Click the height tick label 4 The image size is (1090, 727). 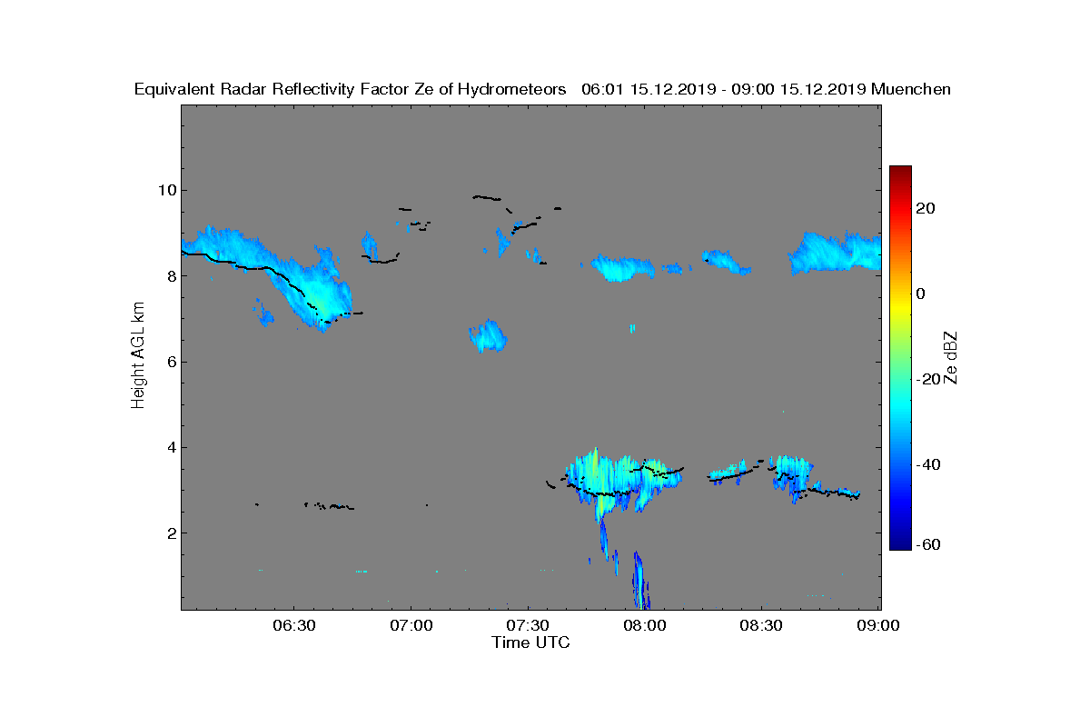171,447
